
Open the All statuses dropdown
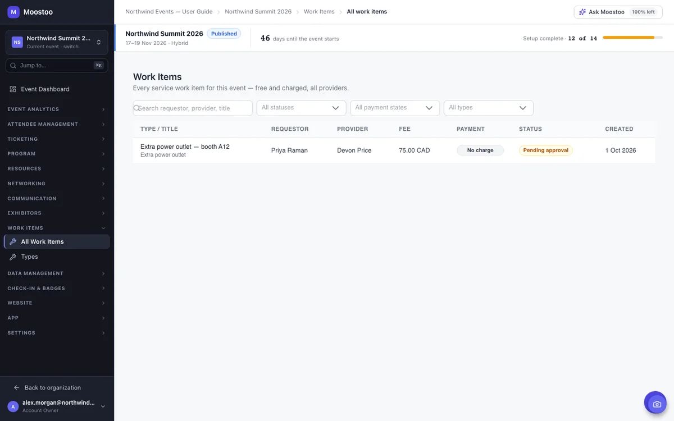pos(301,108)
